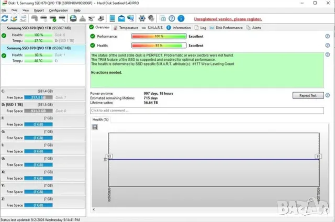Click the 'Click to add comment' field
The image size is (335, 222).
tap(207, 110)
